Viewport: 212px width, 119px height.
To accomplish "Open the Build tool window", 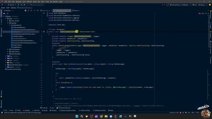I will click(111, 110).
